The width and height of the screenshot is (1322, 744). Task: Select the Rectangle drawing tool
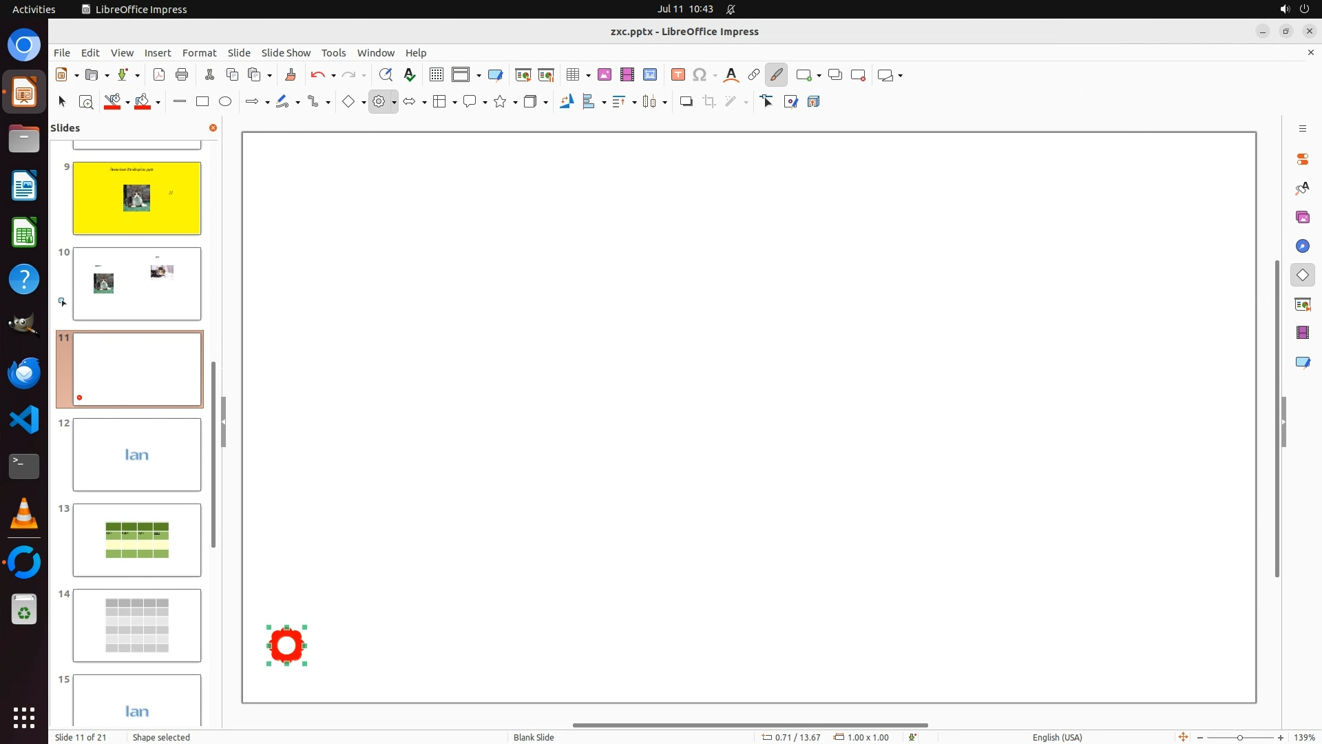[202, 102]
